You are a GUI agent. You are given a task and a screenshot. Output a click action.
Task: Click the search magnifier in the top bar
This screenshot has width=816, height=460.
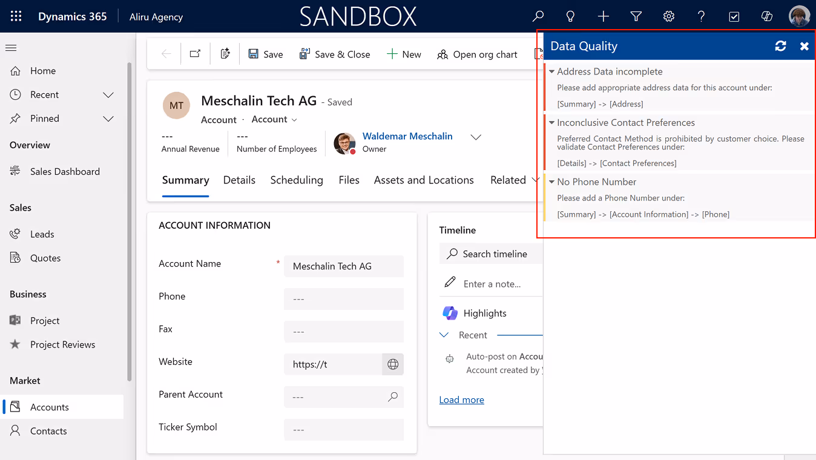click(x=538, y=16)
